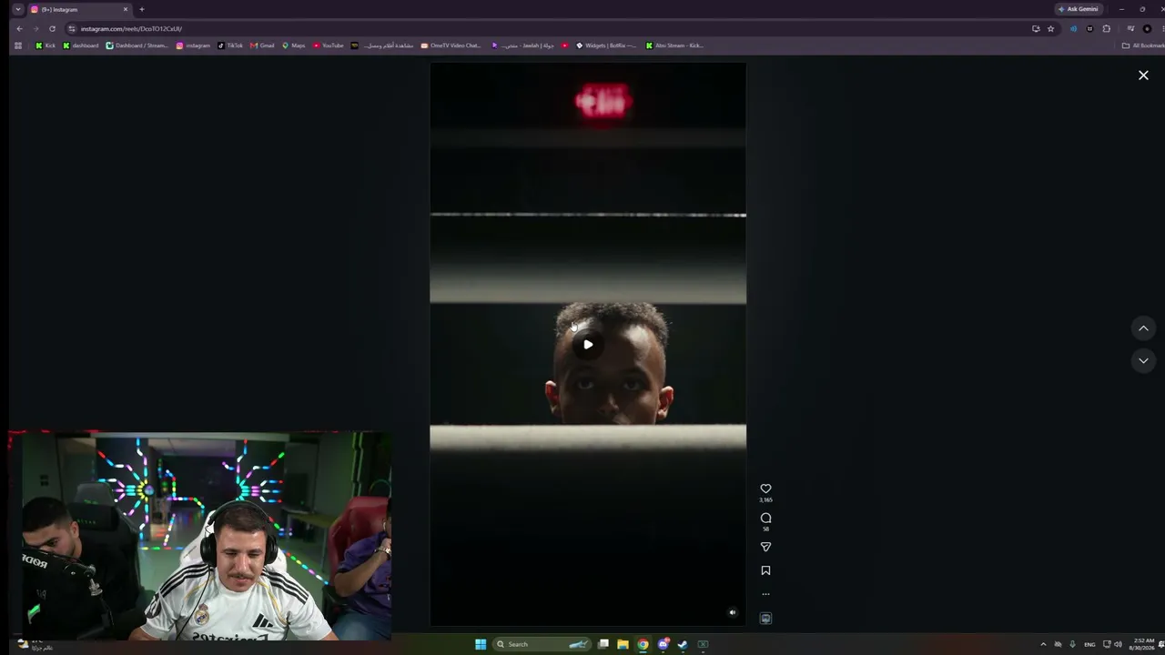Open Discord from the taskbar

pyautogui.click(x=664, y=644)
